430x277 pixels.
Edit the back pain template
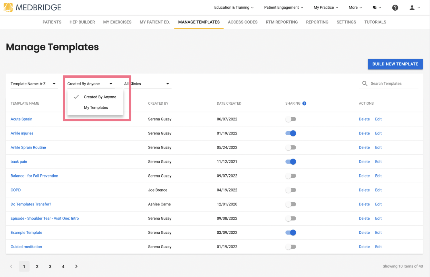click(378, 162)
